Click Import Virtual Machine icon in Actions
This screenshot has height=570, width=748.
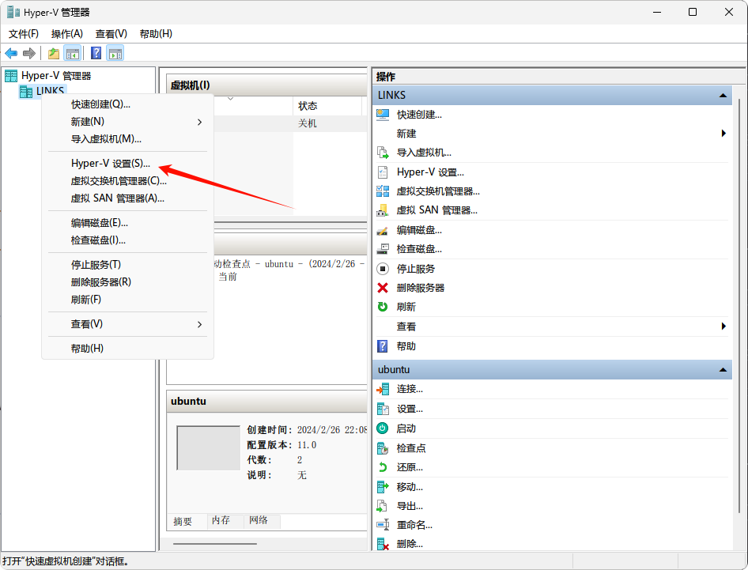[383, 153]
